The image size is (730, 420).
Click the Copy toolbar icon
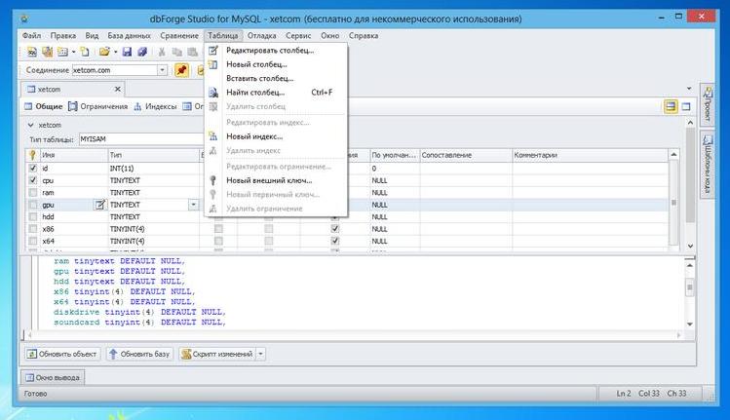tap(177, 52)
